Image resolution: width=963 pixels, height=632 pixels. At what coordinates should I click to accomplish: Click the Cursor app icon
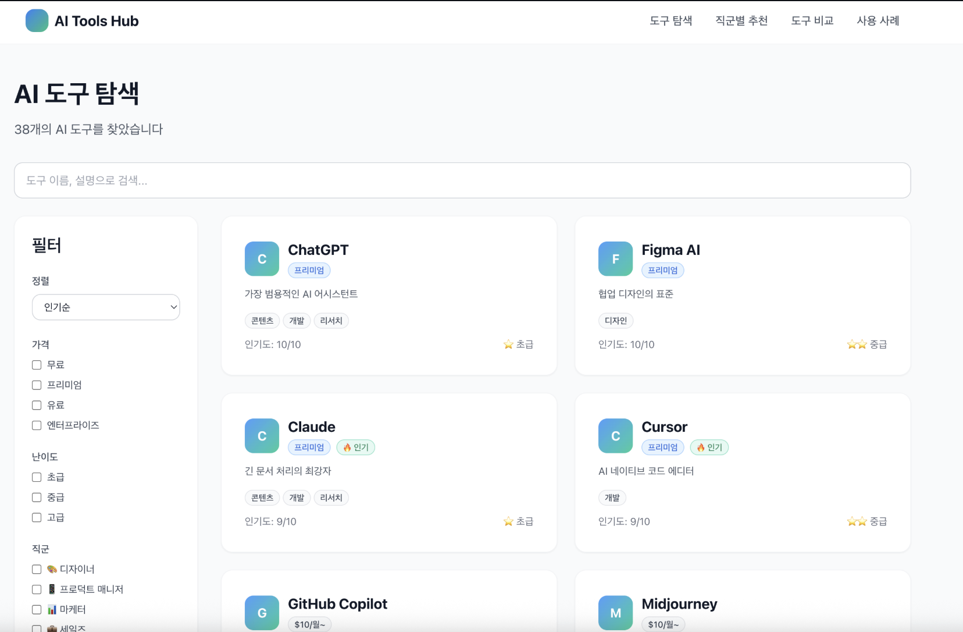[615, 435]
